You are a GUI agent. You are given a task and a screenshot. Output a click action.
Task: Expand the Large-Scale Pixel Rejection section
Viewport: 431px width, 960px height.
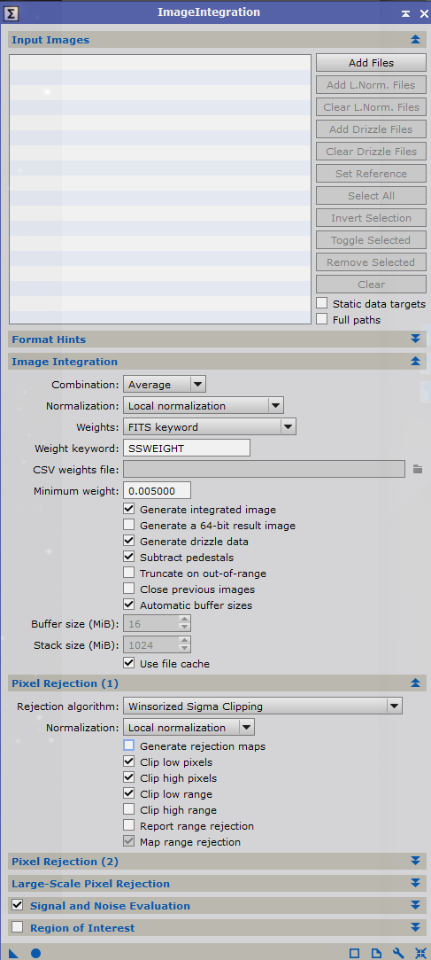(217, 884)
